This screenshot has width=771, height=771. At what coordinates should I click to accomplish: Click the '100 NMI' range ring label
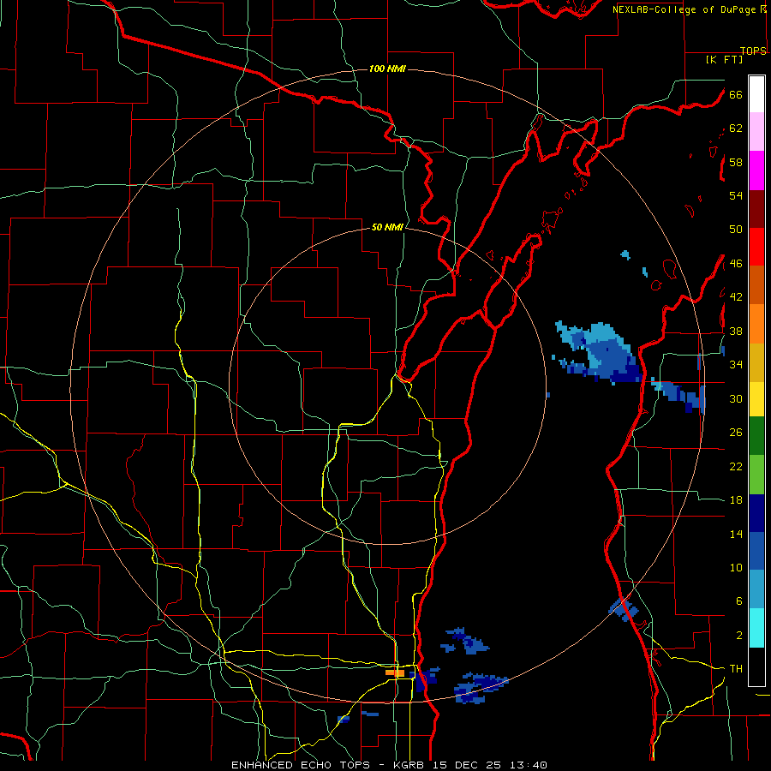[x=387, y=69]
